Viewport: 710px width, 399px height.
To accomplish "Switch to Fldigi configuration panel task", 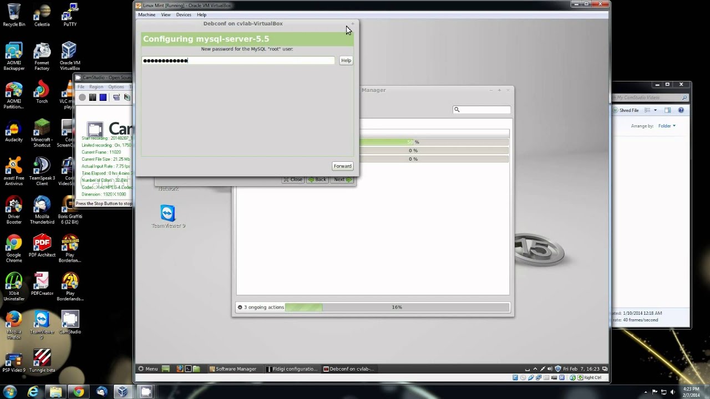I will [292, 369].
